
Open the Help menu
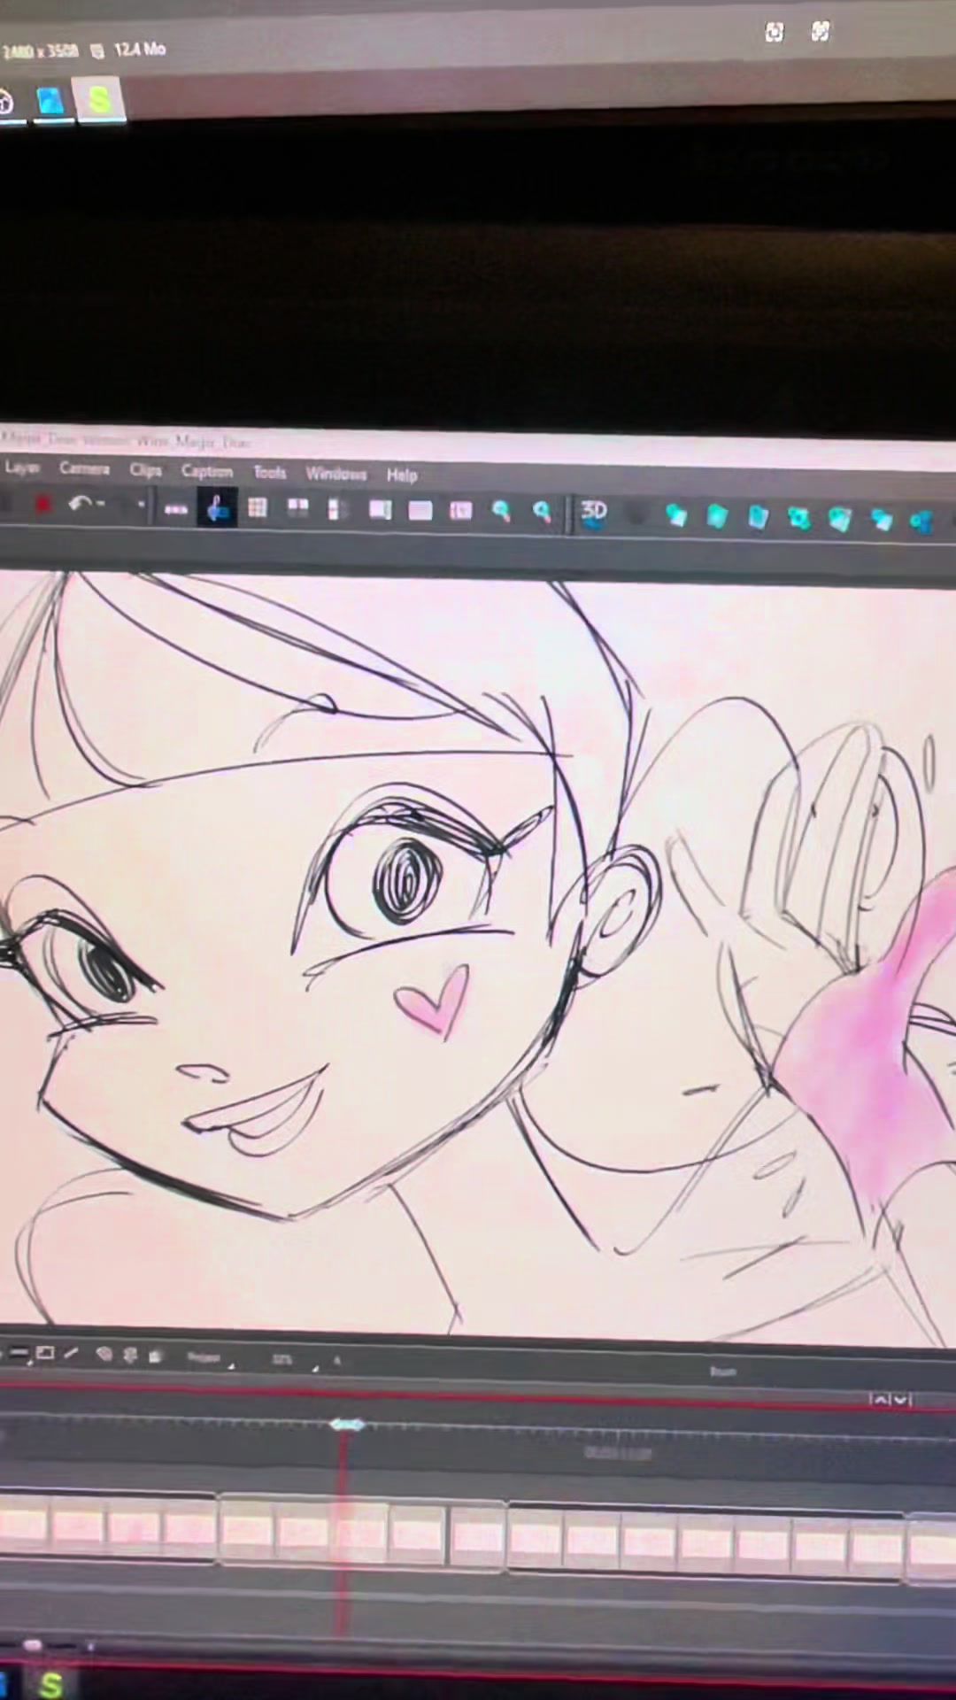click(401, 475)
